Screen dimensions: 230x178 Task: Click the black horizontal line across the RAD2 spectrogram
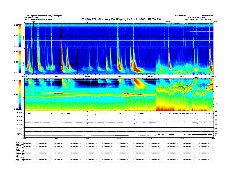pyautogui.click(x=119, y=36)
